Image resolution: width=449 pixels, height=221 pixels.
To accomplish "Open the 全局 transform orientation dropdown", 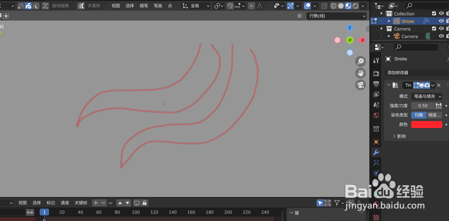I will coord(196,6).
